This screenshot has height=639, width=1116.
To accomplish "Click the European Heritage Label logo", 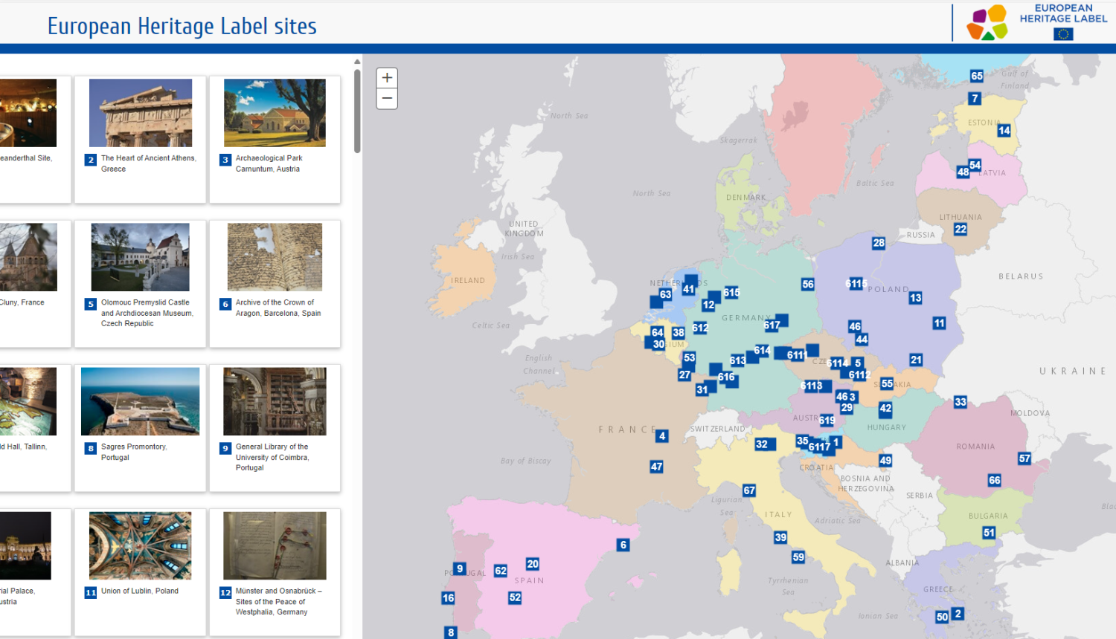I will [1036, 22].
